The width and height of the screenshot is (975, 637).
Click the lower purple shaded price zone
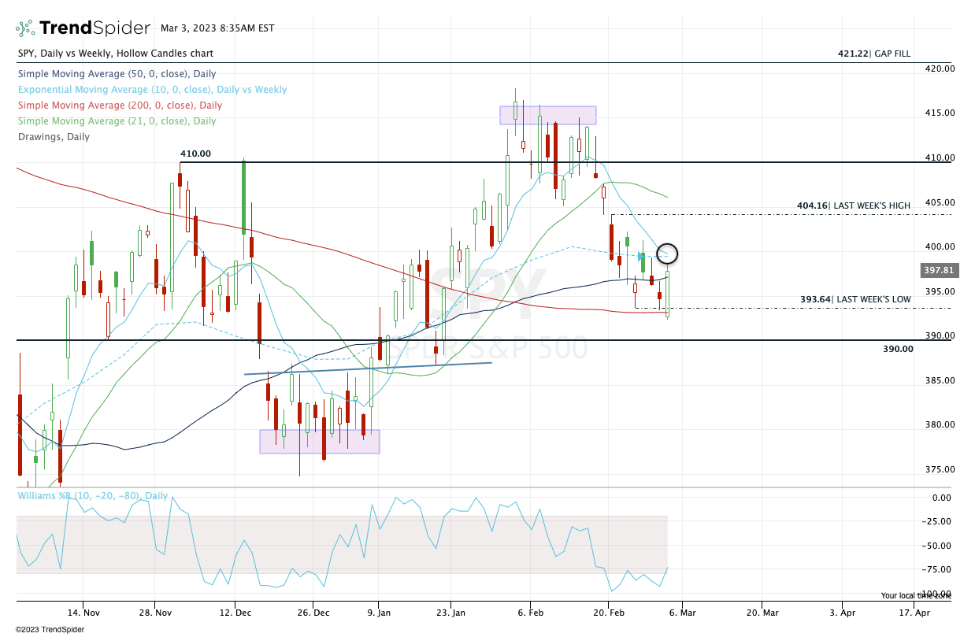point(319,443)
